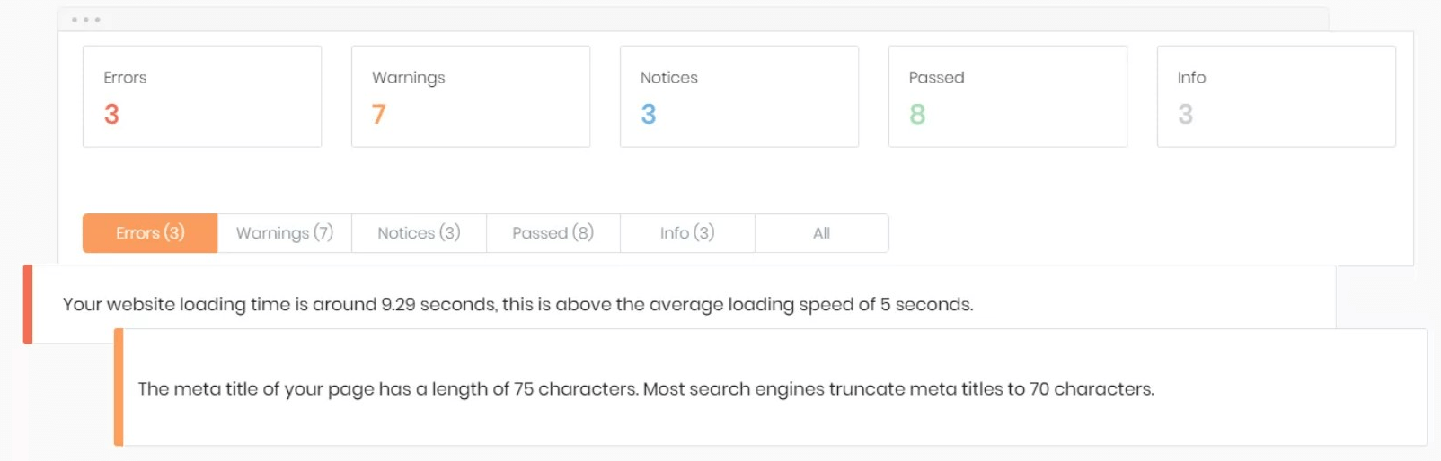Image resolution: width=1441 pixels, height=461 pixels.
Task: Click the blue Notices count number 3
Action: click(x=649, y=115)
